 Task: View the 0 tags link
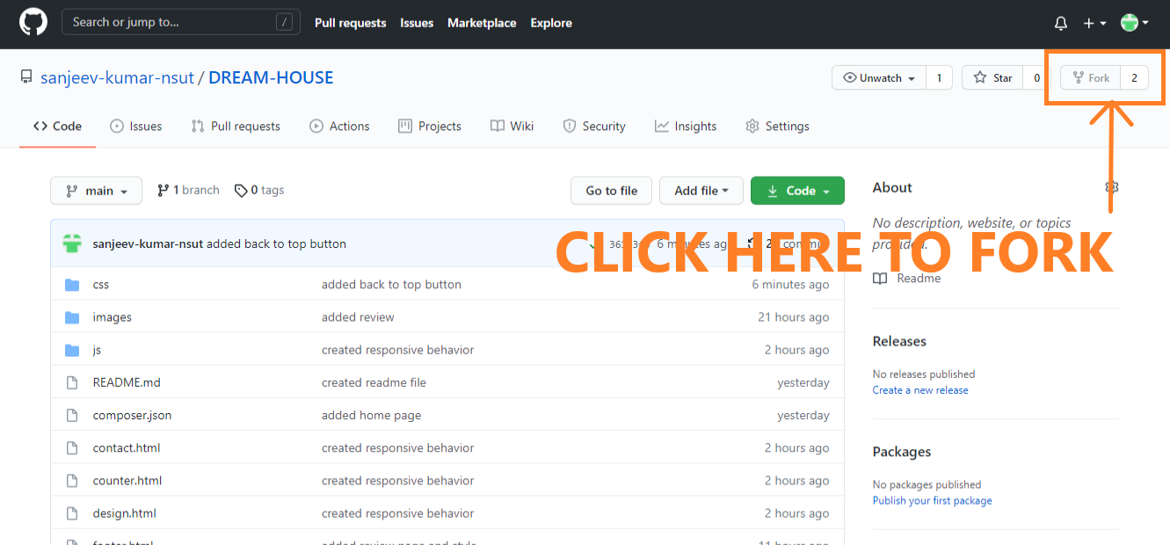pos(259,190)
